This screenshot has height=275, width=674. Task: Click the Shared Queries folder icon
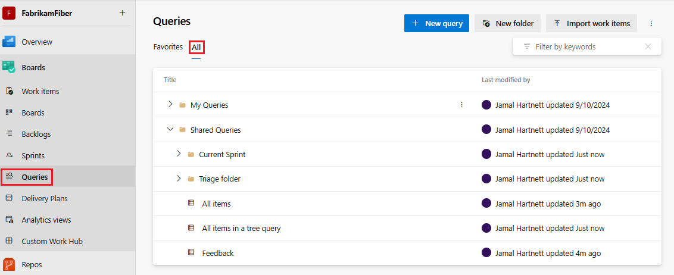point(182,130)
